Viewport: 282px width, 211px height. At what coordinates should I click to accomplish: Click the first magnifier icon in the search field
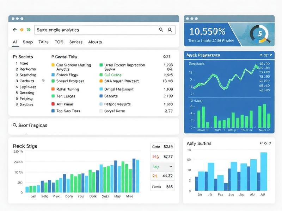[161, 30]
